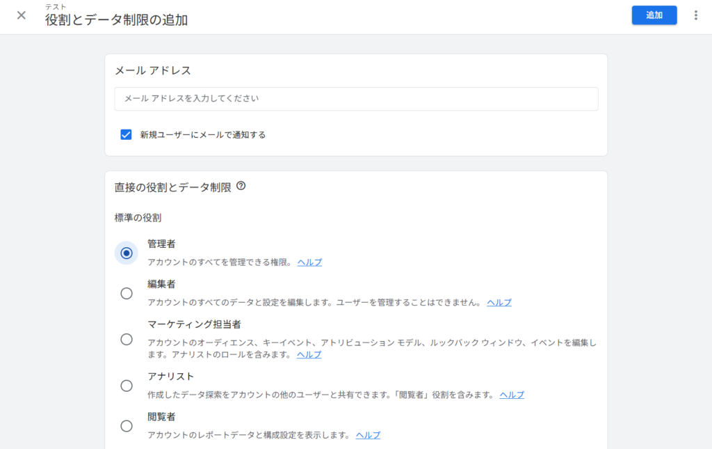Click the blue 追加 button
Screen dimensions: 712x449
click(x=654, y=15)
